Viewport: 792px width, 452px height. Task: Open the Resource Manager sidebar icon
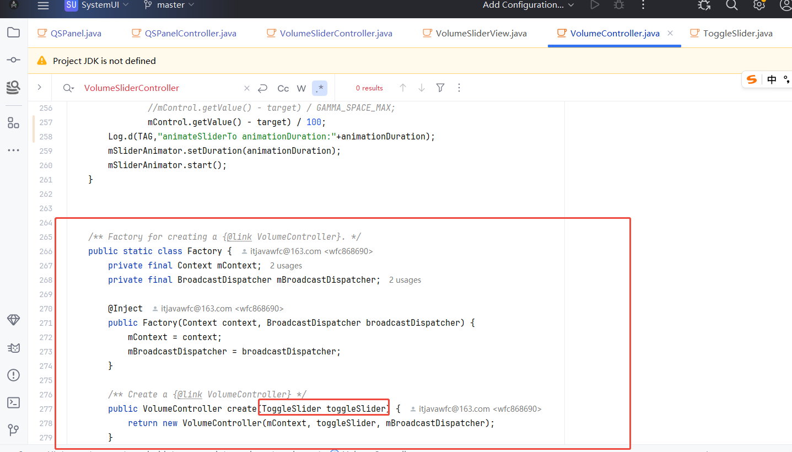(x=13, y=87)
